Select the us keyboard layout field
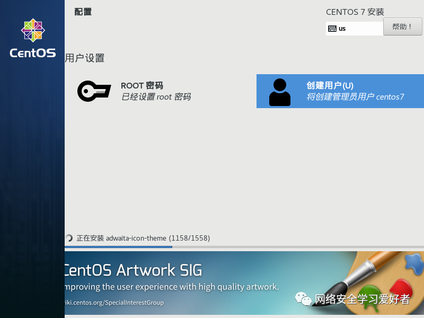 pos(355,29)
